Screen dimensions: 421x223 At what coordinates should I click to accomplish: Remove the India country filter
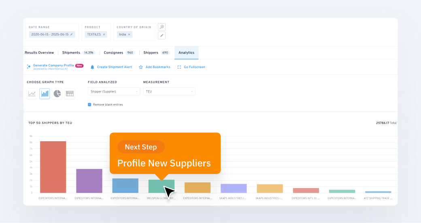pos(129,34)
